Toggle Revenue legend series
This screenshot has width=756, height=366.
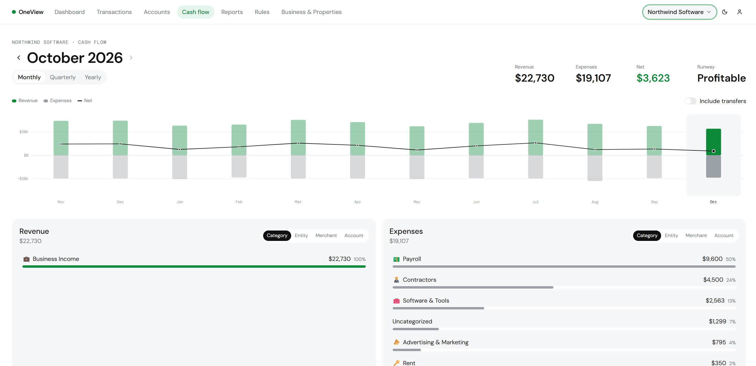coord(25,101)
